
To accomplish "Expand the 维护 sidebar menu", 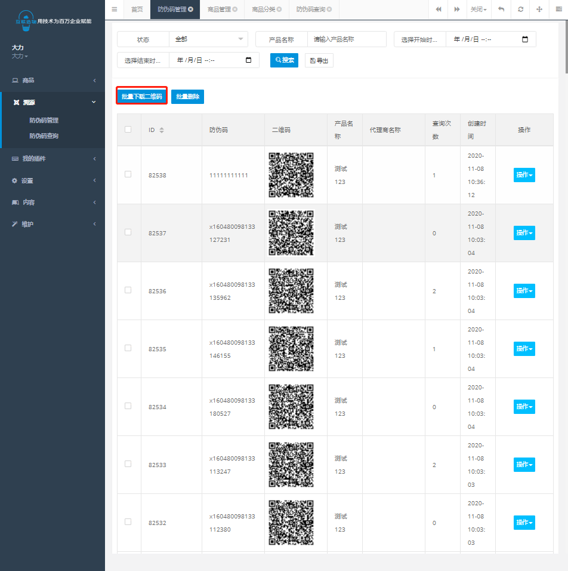I will (x=53, y=224).
